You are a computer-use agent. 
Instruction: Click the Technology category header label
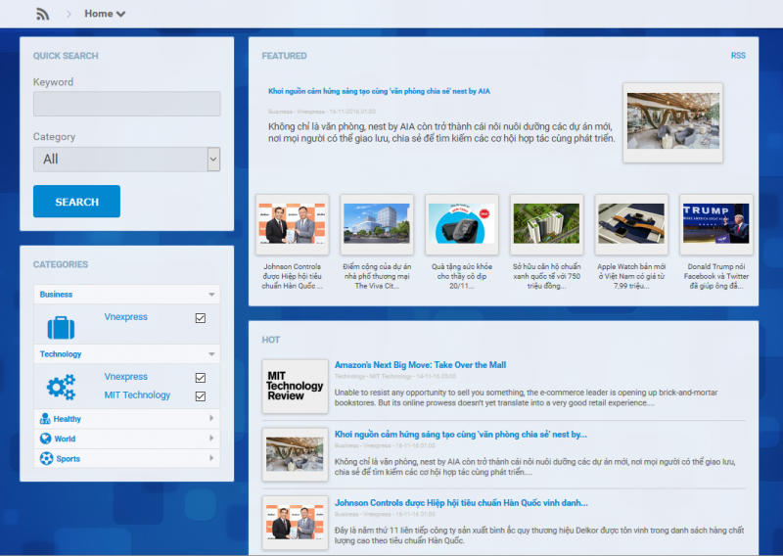point(61,354)
